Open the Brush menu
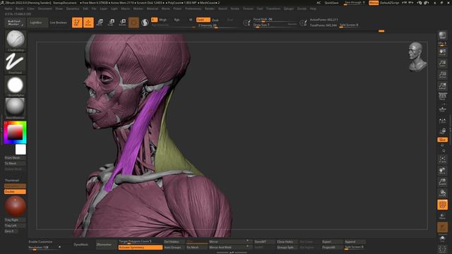 pos(20,8)
